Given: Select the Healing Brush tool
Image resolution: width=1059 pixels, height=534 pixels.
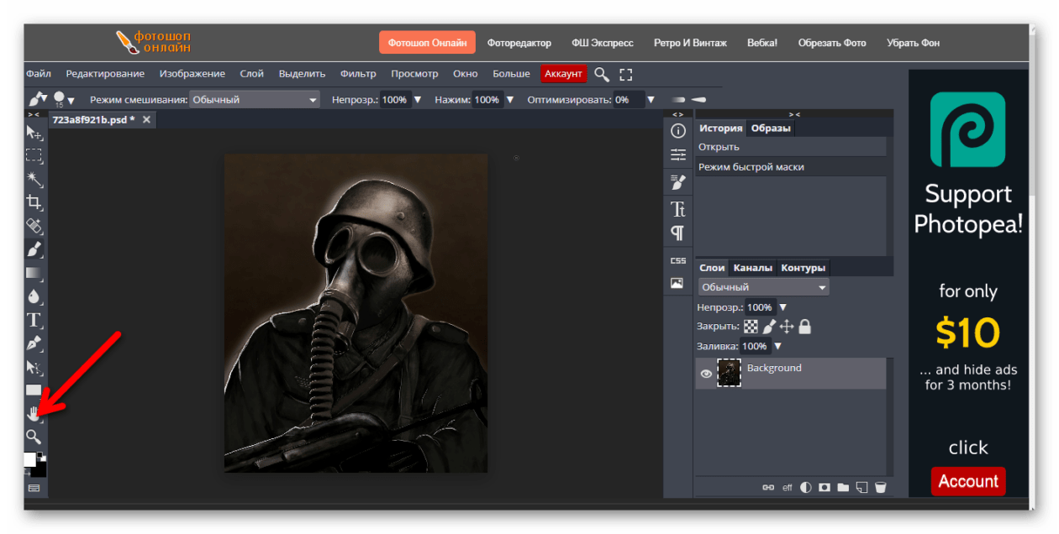Looking at the screenshot, I should [x=34, y=226].
